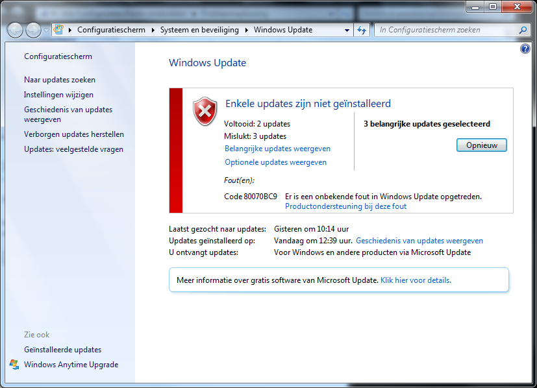Open Geschiedenis van updates weergeven in sidebar

point(68,114)
